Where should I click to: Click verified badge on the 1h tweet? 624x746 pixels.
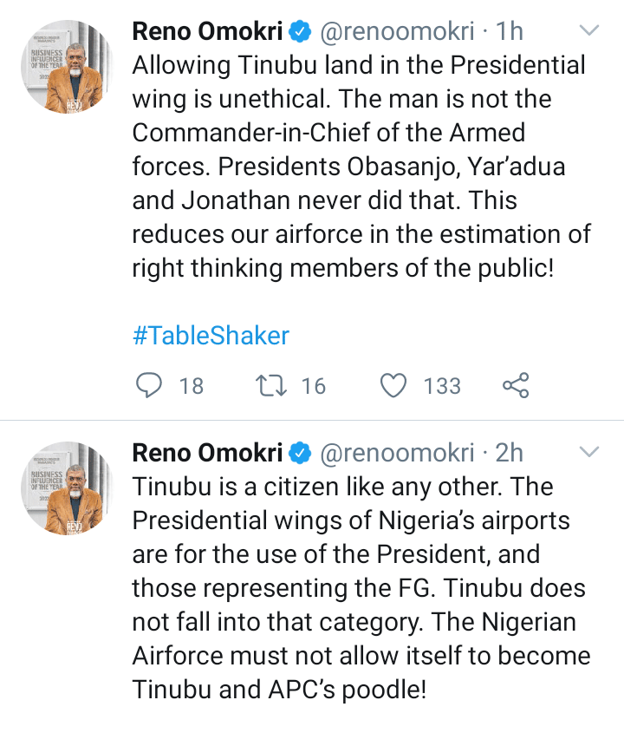coord(300,32)
